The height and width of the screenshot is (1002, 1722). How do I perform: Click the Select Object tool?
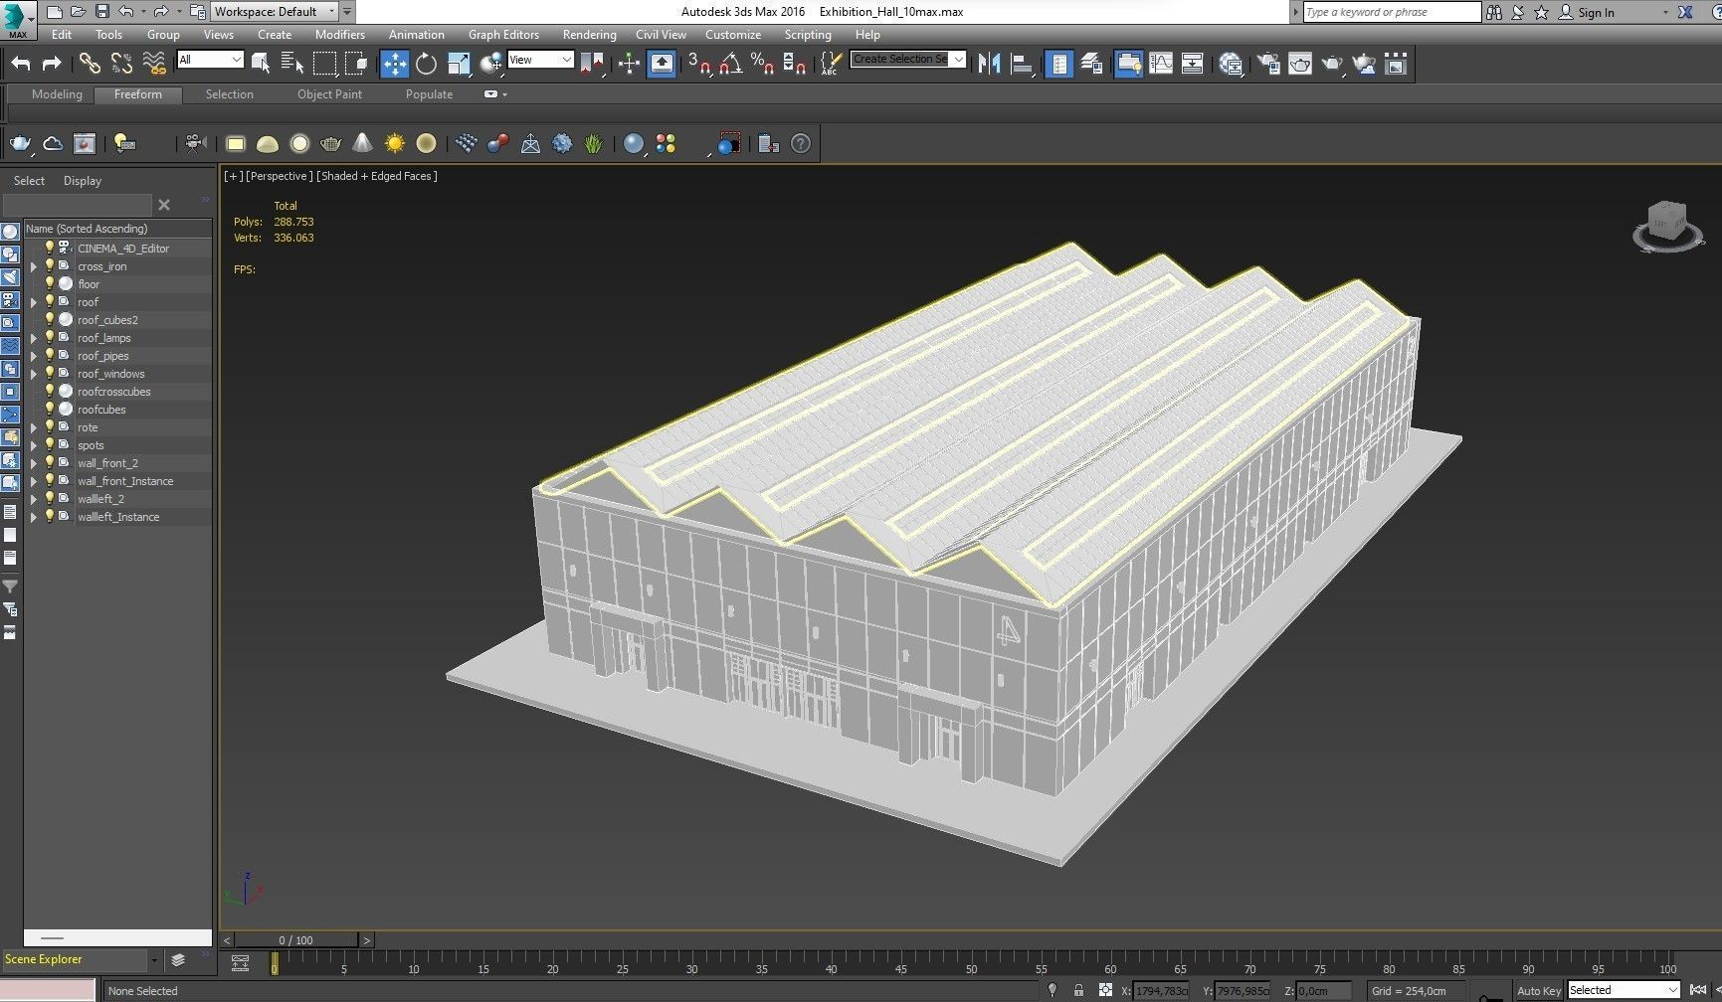[261, 64]
